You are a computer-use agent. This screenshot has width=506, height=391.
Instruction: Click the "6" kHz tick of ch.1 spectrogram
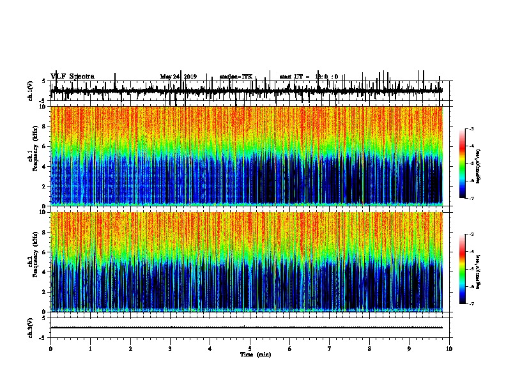coord(45,146)
